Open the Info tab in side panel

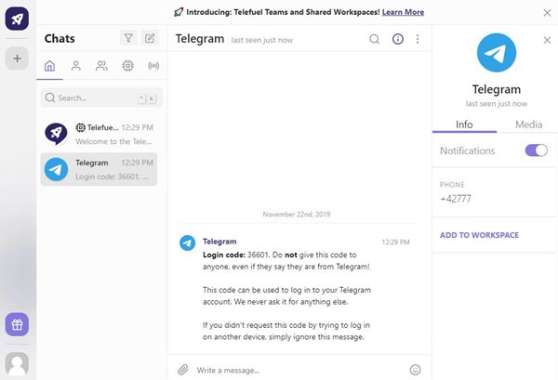tap(464, 124)
